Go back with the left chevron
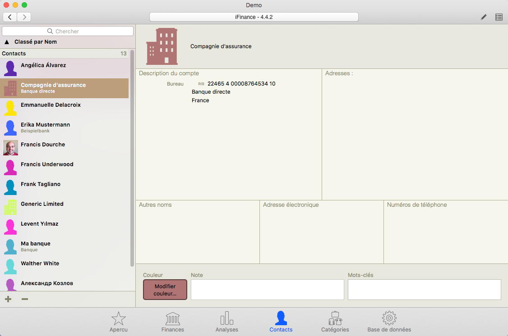The image size is (508, 336). point(10,17)
